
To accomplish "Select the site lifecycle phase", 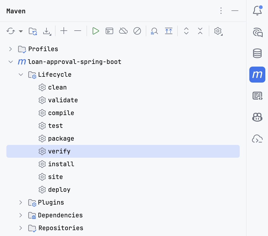I will [123, 177].
